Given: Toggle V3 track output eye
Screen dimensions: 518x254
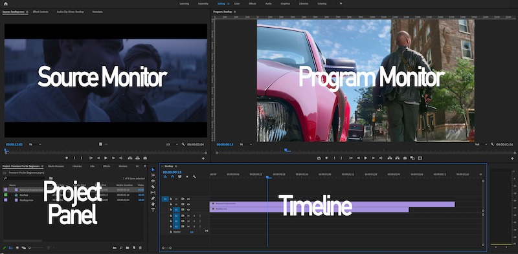Looking at the screenshot, I should [x=188, y=199].
